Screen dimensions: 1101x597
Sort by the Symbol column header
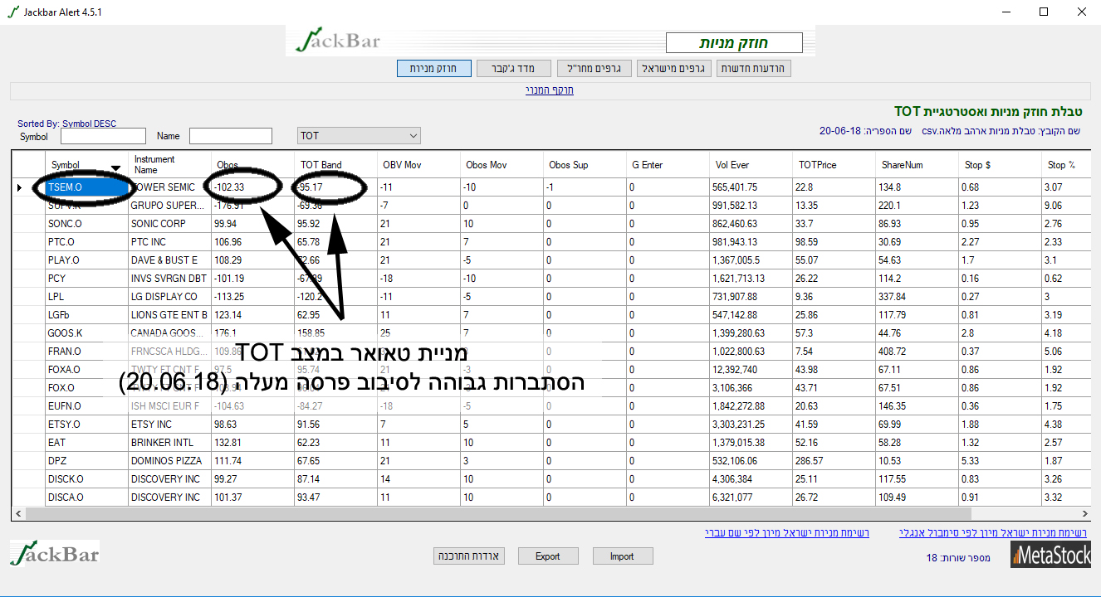[x=86, y=164]
